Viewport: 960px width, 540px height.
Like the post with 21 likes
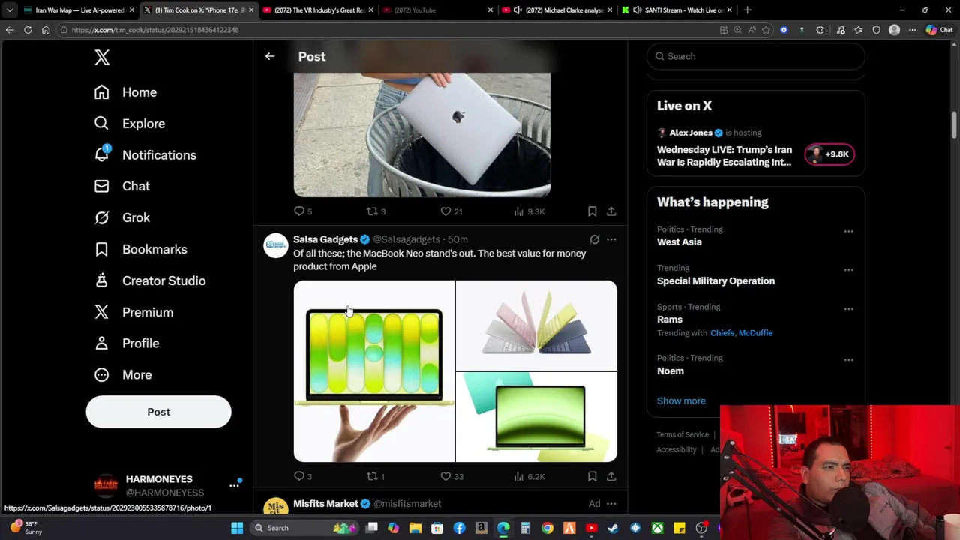451,211
